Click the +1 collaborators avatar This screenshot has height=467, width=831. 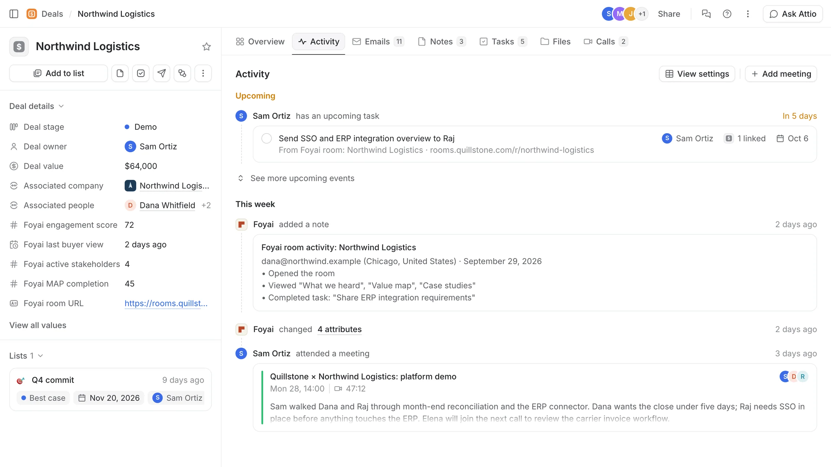(x=642, y=14)
